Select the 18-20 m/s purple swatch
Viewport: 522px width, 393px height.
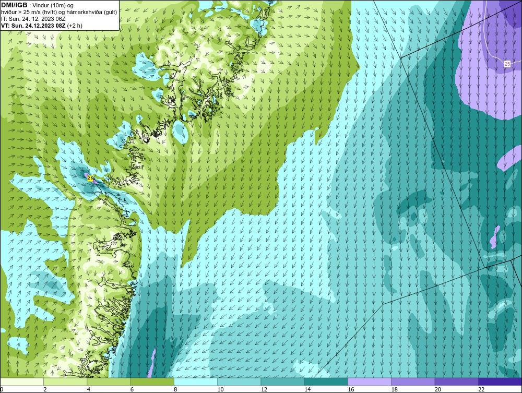pyautogui.click(x=413, y=382)
